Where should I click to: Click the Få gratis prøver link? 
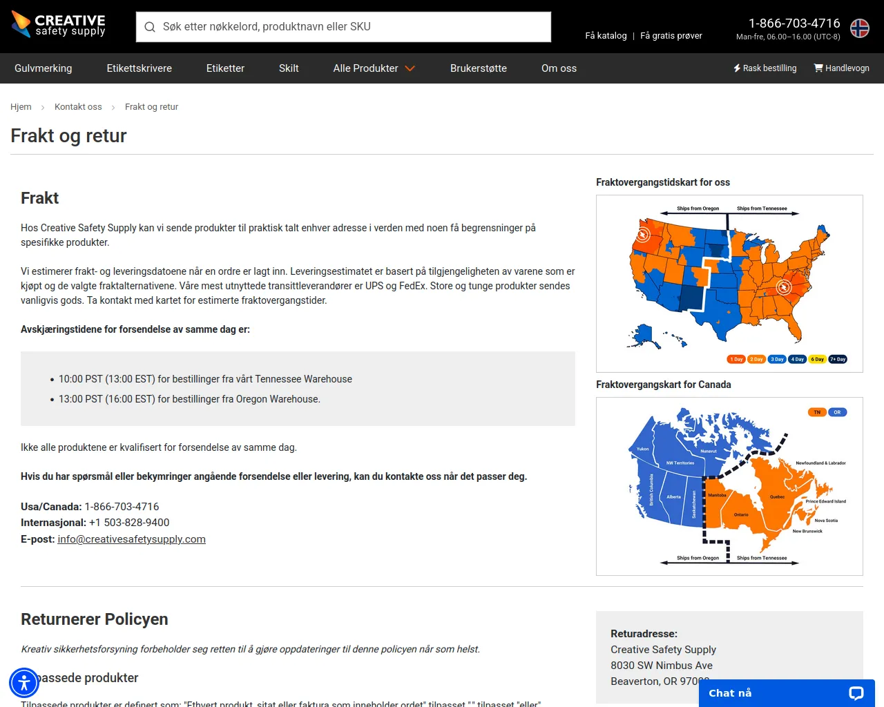pos(671,36)
